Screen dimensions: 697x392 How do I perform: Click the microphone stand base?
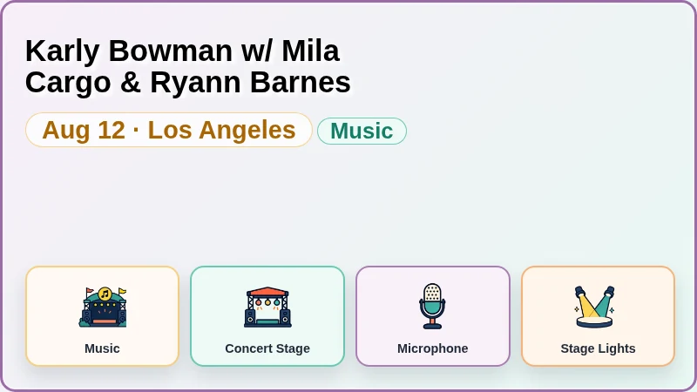432,327
